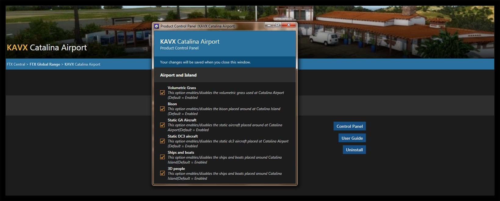Click the Airport and Island section header
The height and width of the screenshot is (201, 500).
pyautogui.click(x=178, y=75)
